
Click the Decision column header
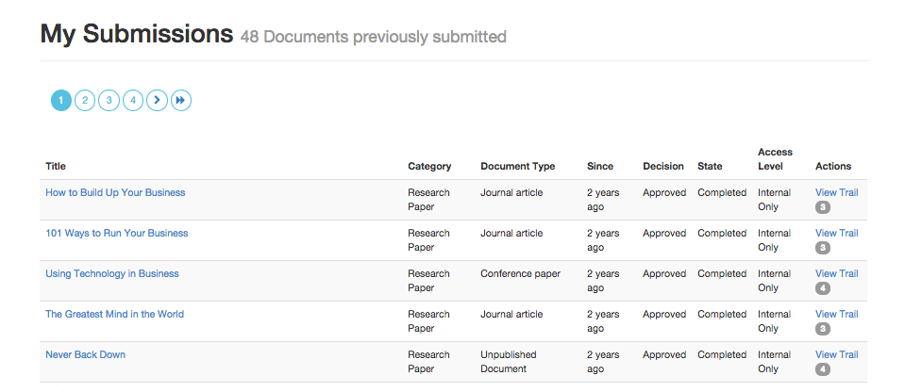pyautogui.click(x=663, y=166)
